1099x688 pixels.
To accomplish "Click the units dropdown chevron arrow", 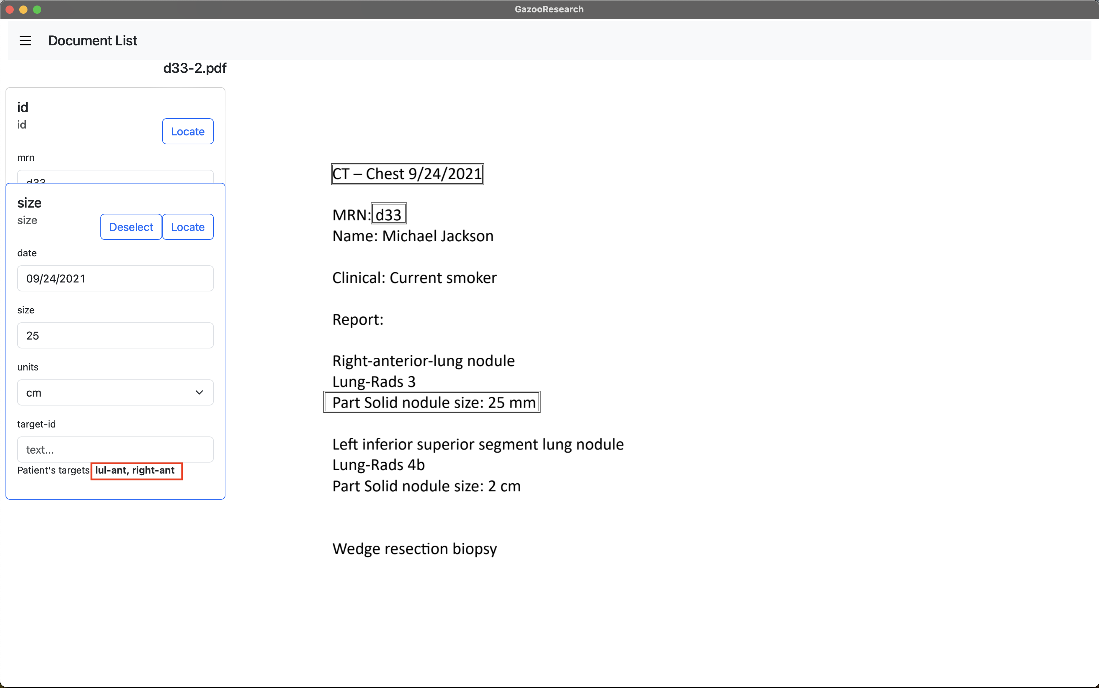I will pos(199,393).
